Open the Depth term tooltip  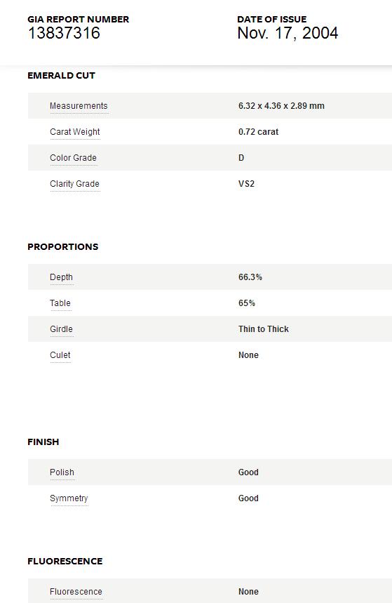(x=61, y=277)
